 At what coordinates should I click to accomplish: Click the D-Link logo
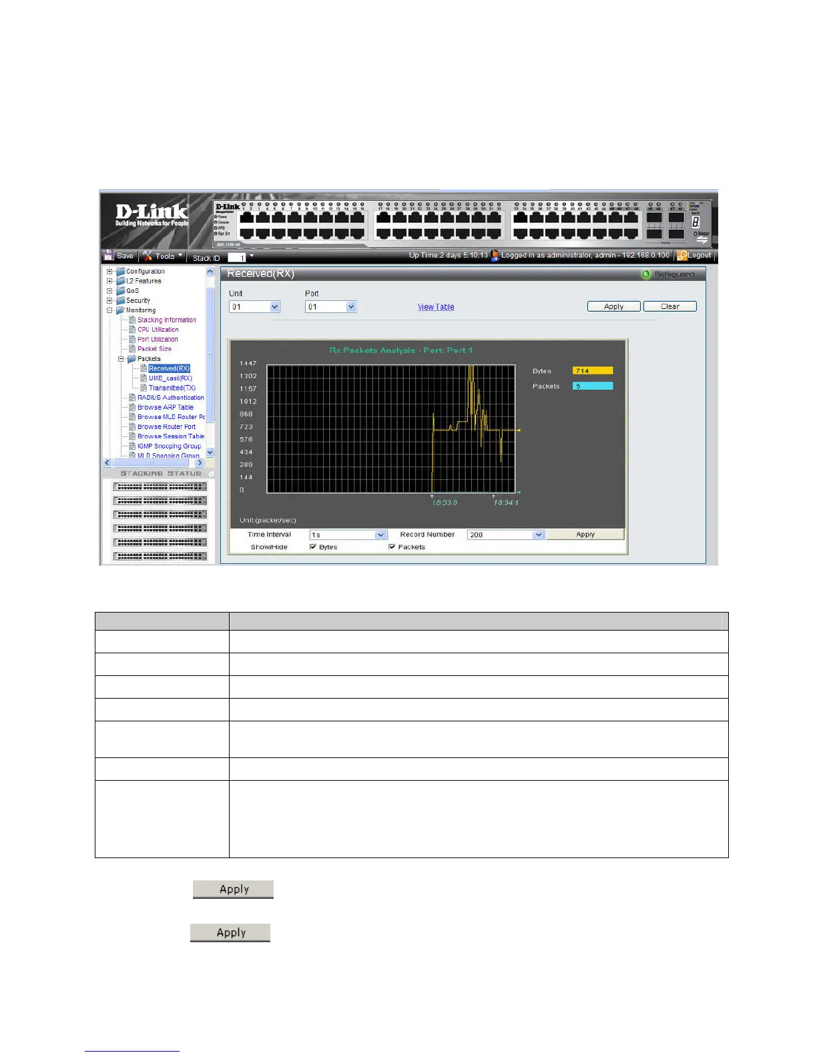[x=152, y=215]
